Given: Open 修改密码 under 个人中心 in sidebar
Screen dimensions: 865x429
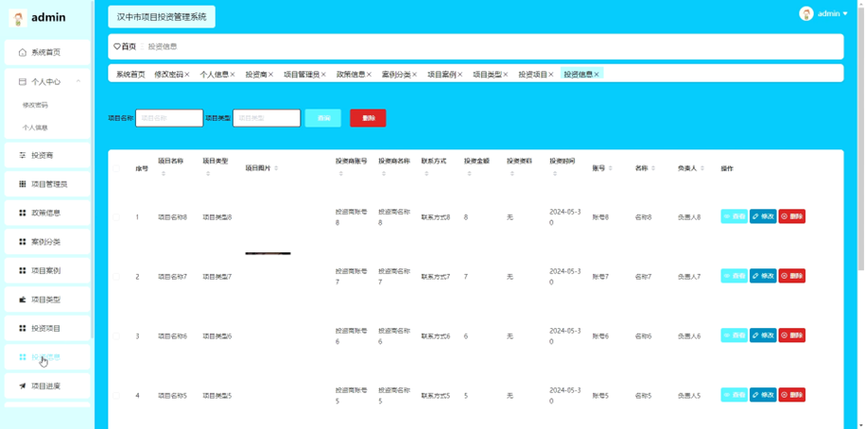Looking at the screenshot, I should click(35, 105).
